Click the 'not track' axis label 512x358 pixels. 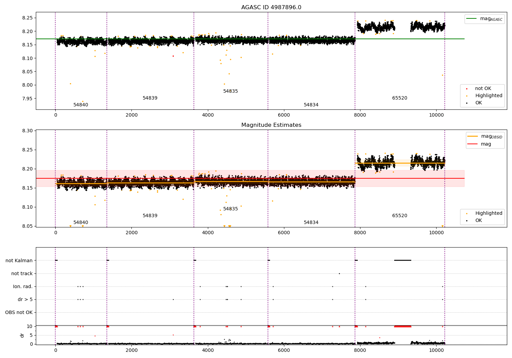point(22,274)
